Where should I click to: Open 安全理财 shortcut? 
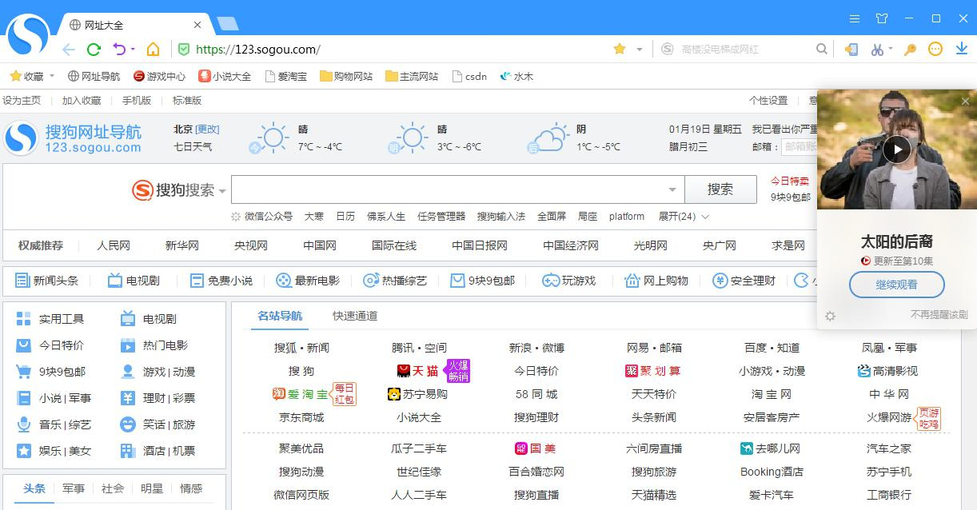point(744,281)
